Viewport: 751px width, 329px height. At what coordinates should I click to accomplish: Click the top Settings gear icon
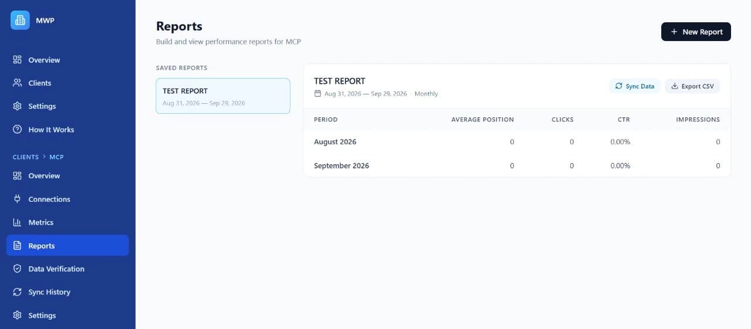17,106
